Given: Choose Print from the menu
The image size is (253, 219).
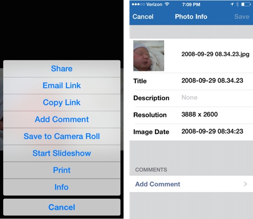Looking at the screenshot, I should click(62, 170).
